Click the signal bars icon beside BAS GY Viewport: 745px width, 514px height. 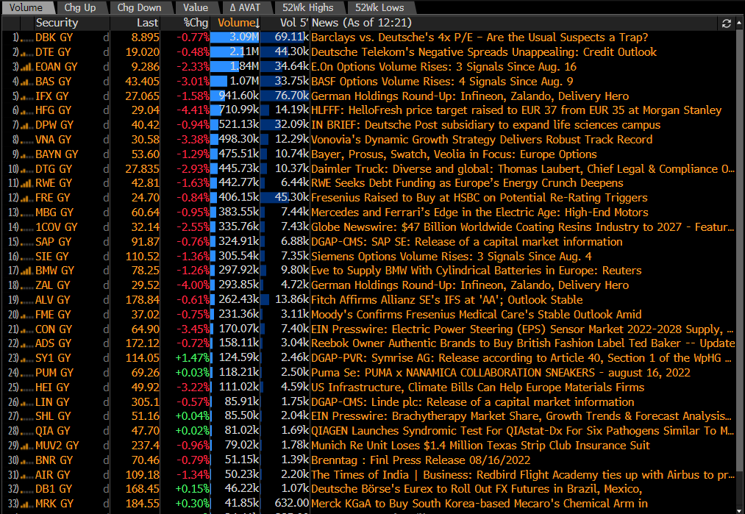point(27,82)
